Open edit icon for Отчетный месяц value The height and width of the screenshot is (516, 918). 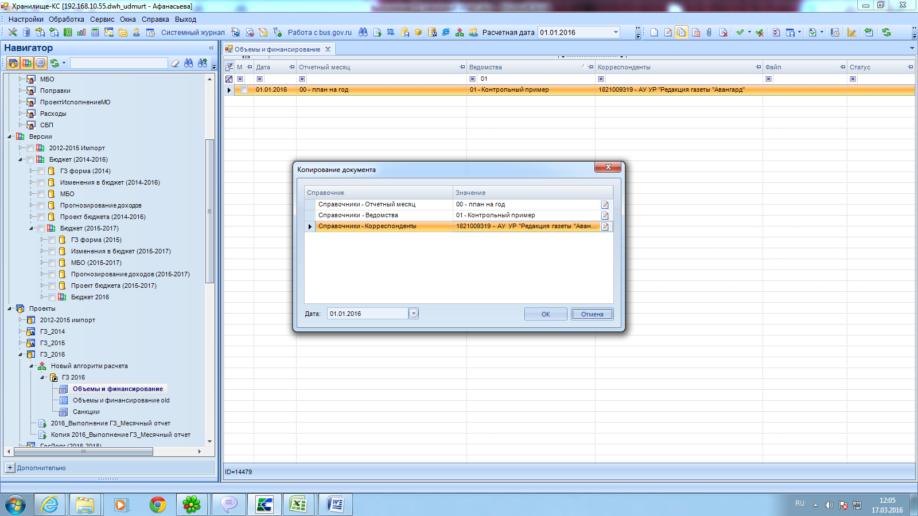click(605, 205)
